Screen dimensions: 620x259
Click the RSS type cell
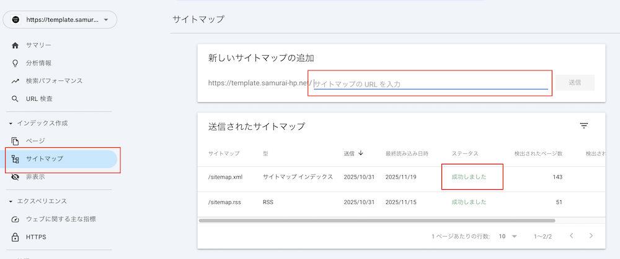tap(268, 202)
